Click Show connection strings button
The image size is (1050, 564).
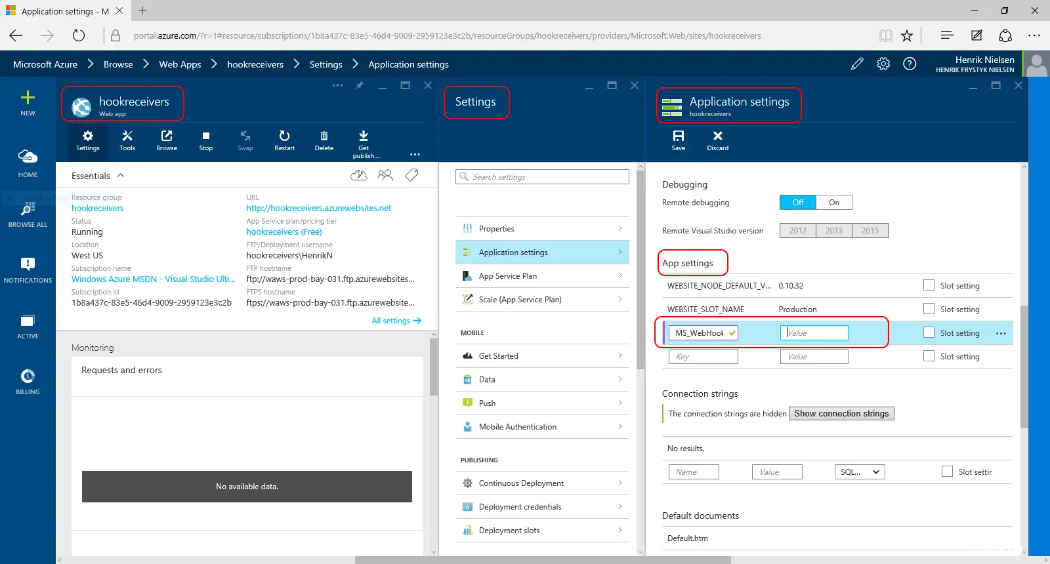841,413
